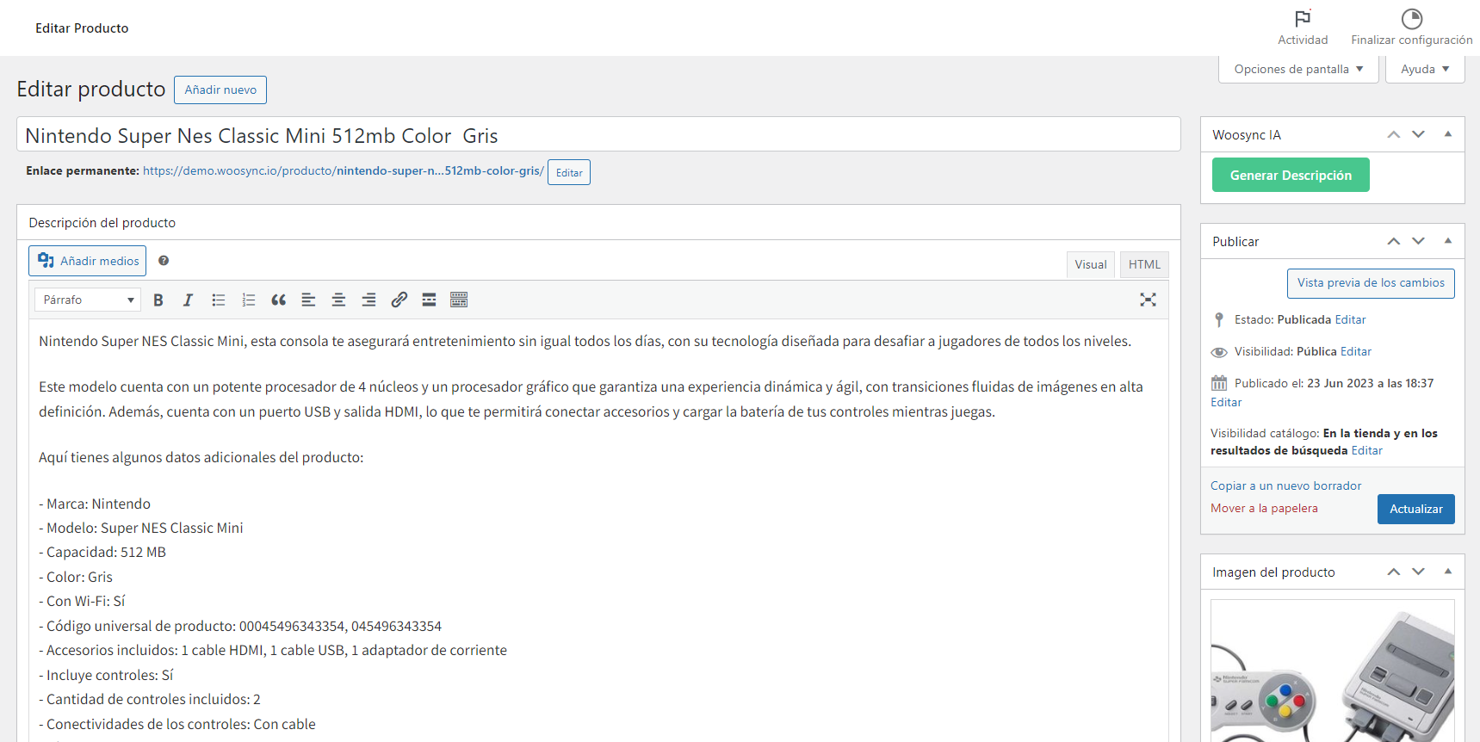Click 'Aquí tienes algunos datos adicionales' text
The image size is (1480, 742).
(201, 457)
